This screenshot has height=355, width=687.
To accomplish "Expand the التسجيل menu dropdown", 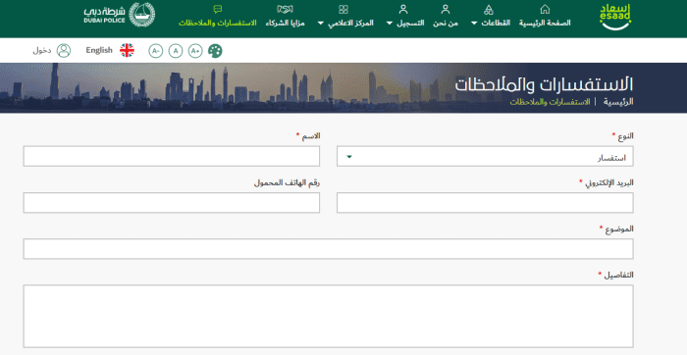I will click(x=405, y=24).
